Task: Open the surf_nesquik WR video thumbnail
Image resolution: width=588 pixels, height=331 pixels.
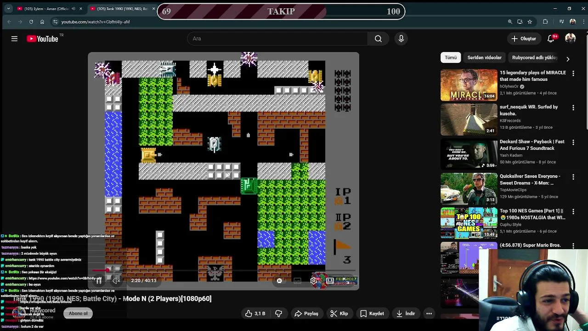Action: tap(469, 120)
